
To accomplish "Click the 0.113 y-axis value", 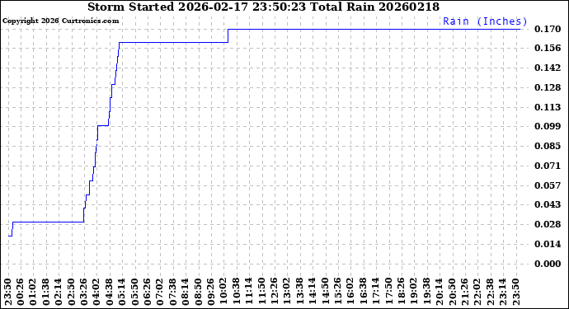I will pos(548,107).
